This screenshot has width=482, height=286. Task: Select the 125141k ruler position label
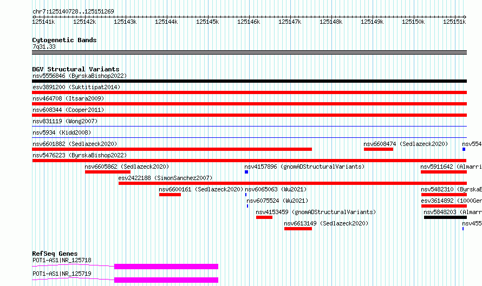(x=43, y=22)
